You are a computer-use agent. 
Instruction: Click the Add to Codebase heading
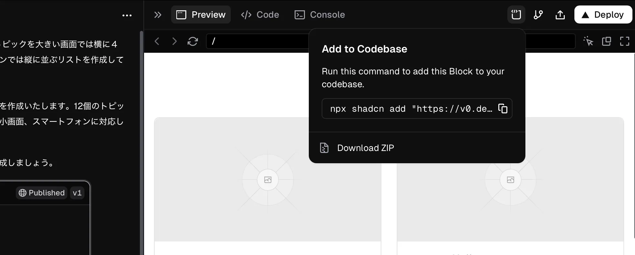364,49
